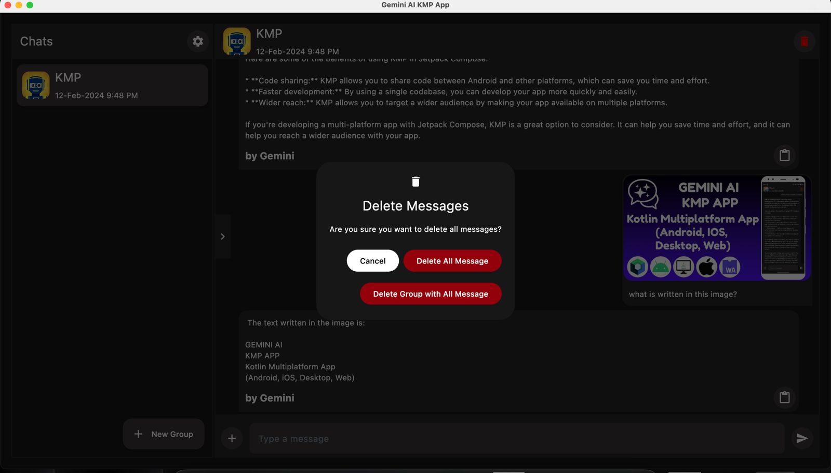Focus the Type a message field
The image size is (831, 473).
point(517,439)
